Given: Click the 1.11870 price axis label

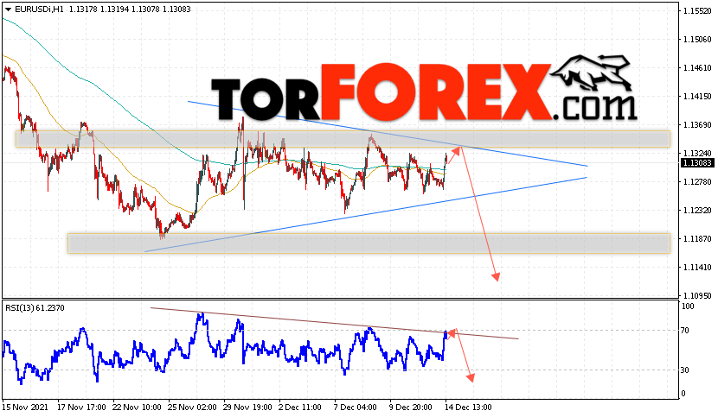Looking at the screenshot, I should (x=697, y=238).
